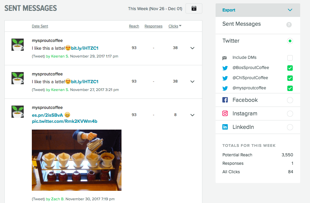This screenshot has width=310, height=203.
Task: Select the LinkedIn radio button
Action: [290, 127]
